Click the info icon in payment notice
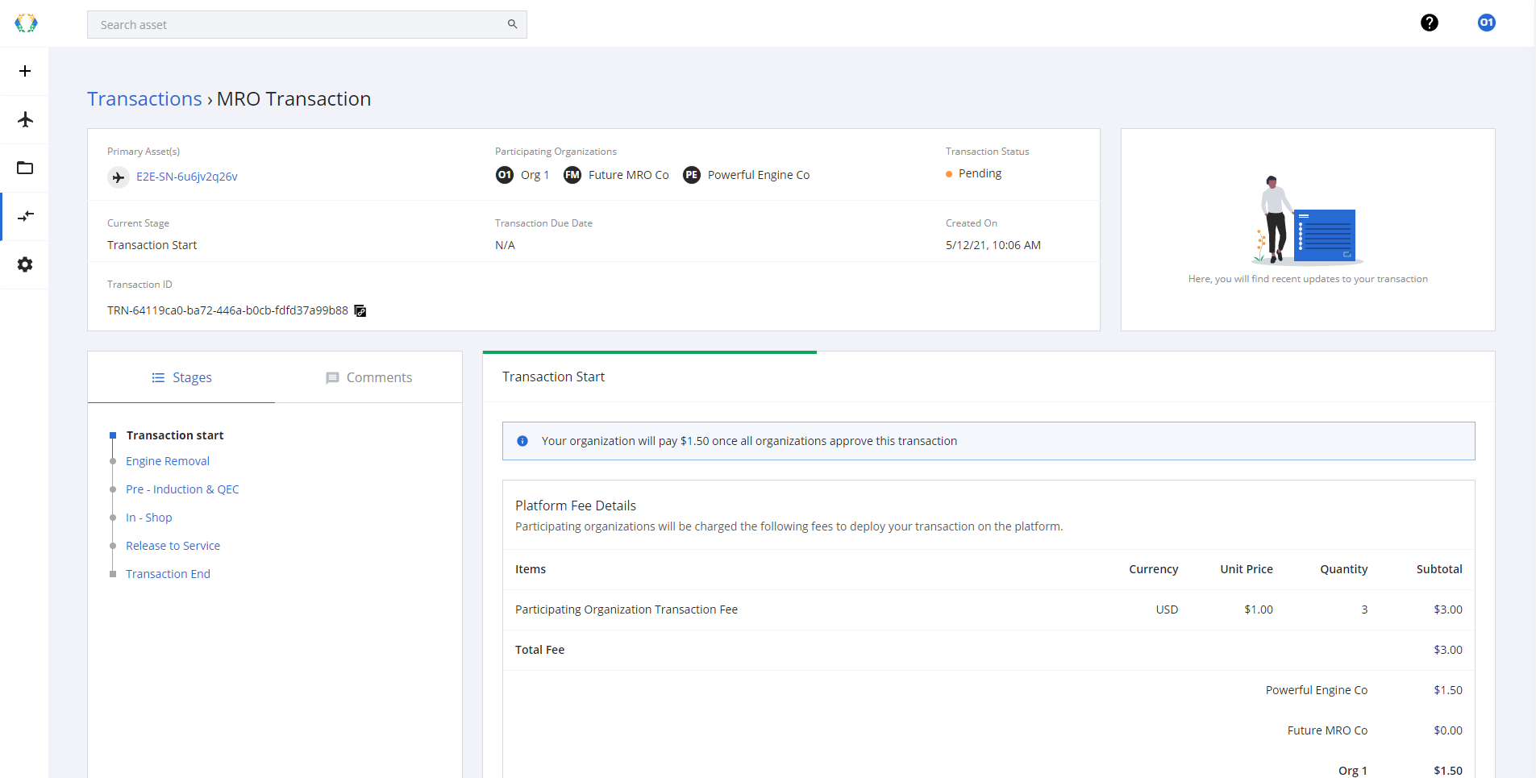Viewport: 1536px width, 778px height. (522, 441)
